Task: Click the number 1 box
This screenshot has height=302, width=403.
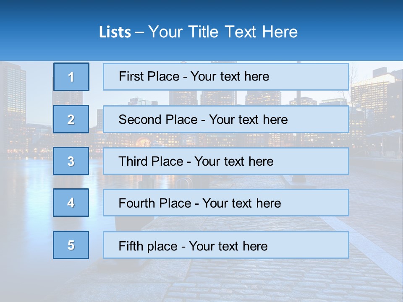Action: [71, 77]
